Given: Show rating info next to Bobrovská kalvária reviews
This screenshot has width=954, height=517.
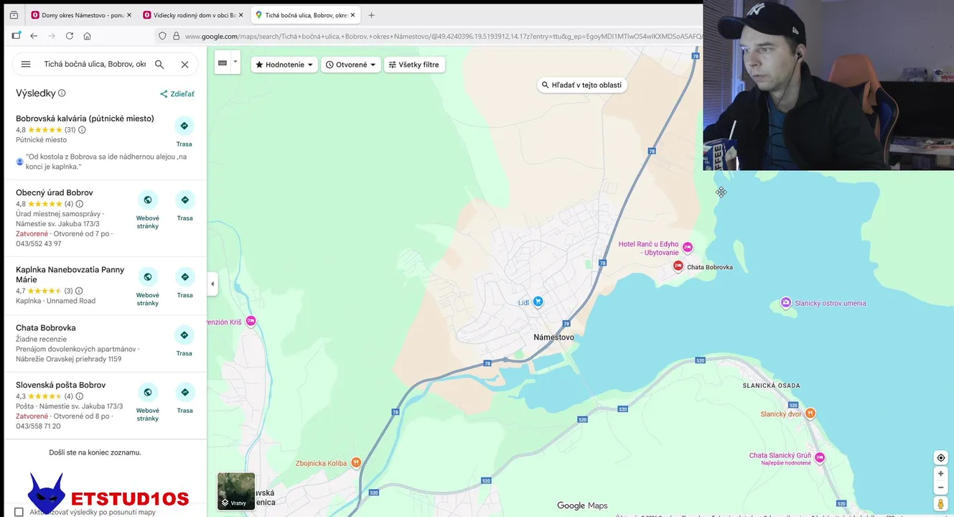Looking at the screenshot, I should 82,130.
